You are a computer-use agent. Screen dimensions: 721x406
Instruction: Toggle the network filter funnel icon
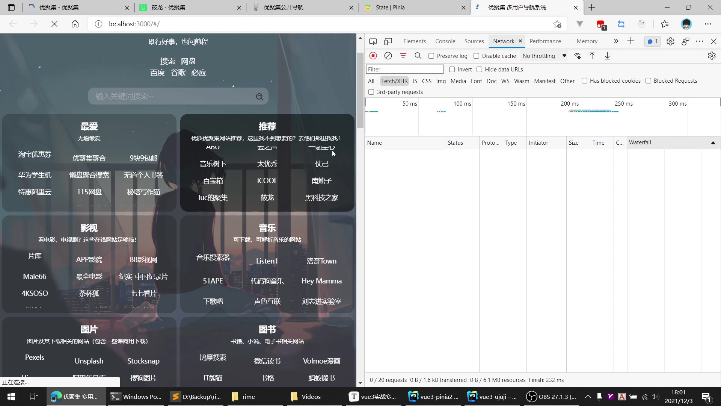click(403, 56)
